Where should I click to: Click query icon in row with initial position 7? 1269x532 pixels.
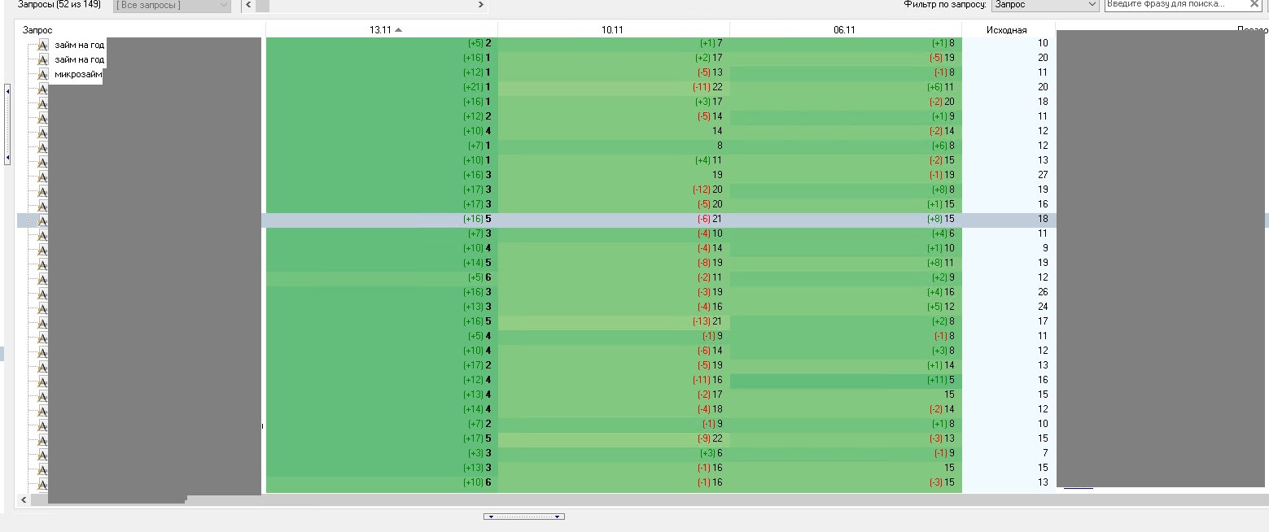(x=42, y=455)
